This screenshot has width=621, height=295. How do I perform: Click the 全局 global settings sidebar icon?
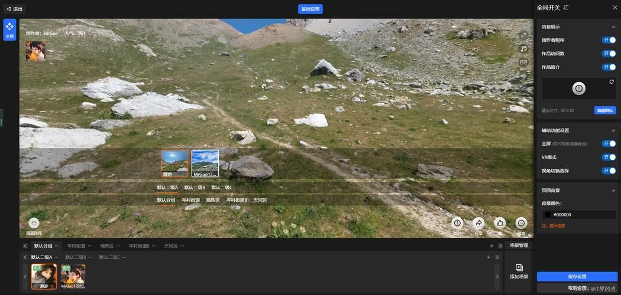point(9,30)
